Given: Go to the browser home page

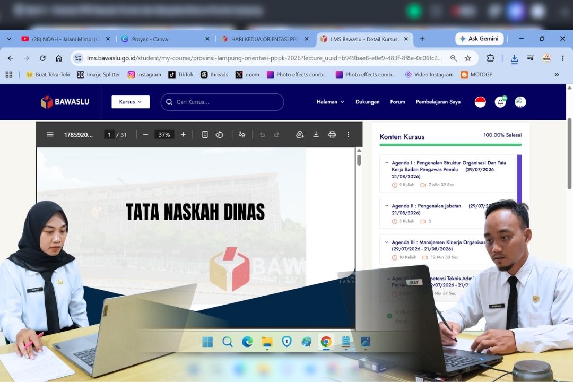Looking at the screenshot, I should (59, 58).
